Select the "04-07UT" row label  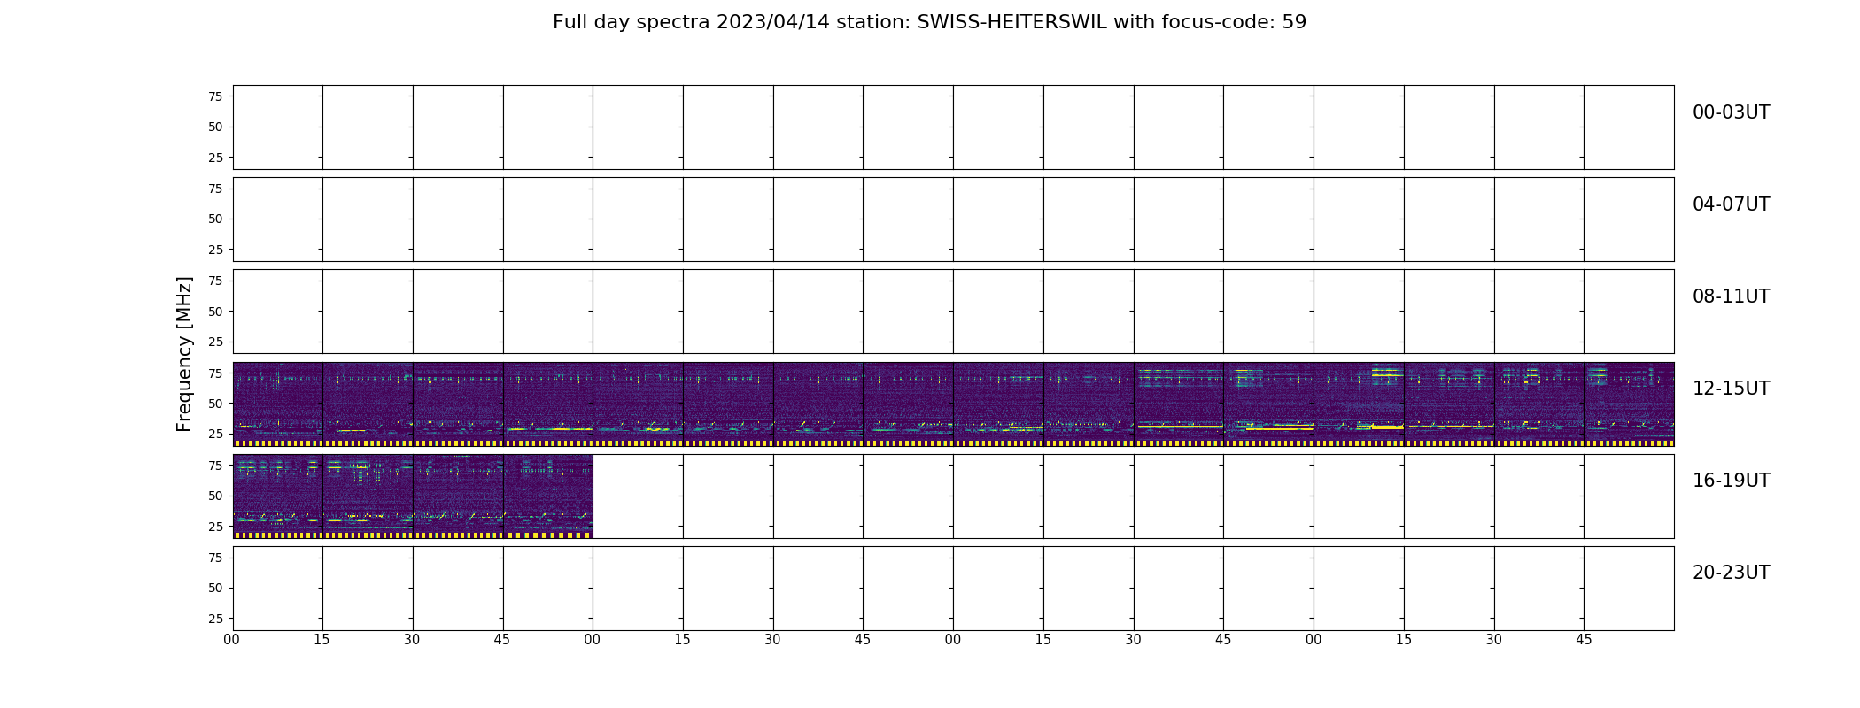pos(1731,204)
